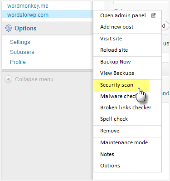170x181 pixels.
Task: Open Notes from the context menu
Action: (107, 154)
